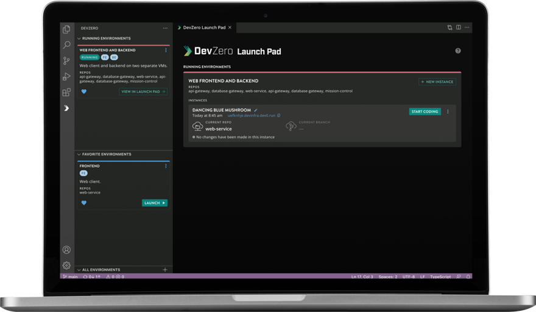Click DANCING BLUE MUSHROOM instance name
536x312 pixels.
tap(222, 110)
